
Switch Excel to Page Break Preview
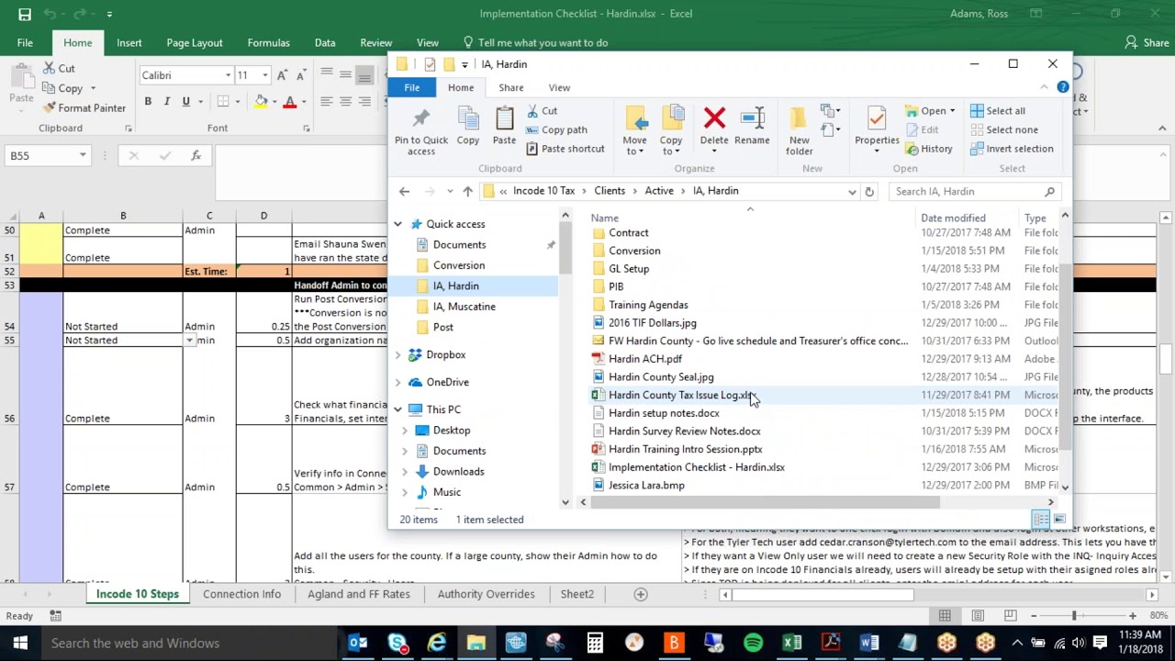(x=1011, y=615)
